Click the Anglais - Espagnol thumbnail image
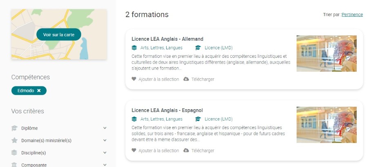The height and width of the screenshot is (167, 371). 326,125
